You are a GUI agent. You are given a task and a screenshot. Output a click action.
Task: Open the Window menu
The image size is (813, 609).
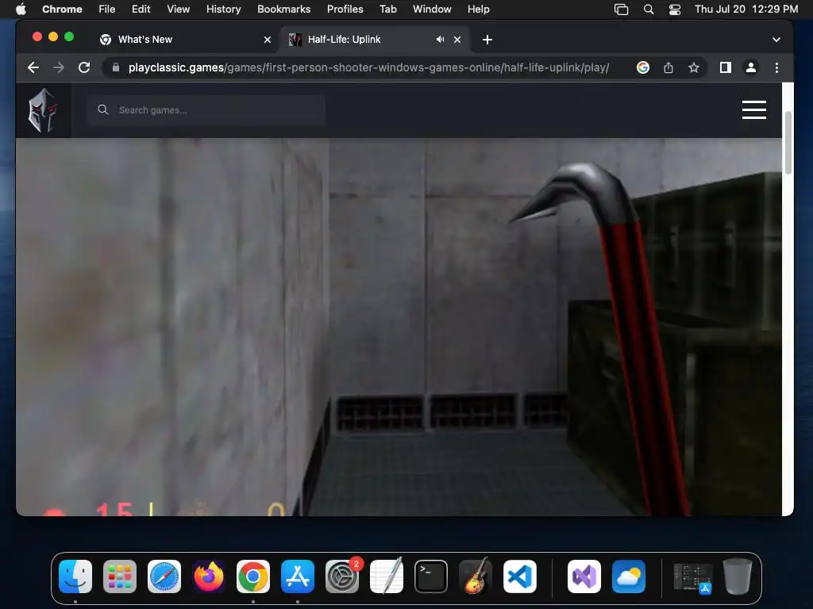pyautogui.click(x=432, y=9)
